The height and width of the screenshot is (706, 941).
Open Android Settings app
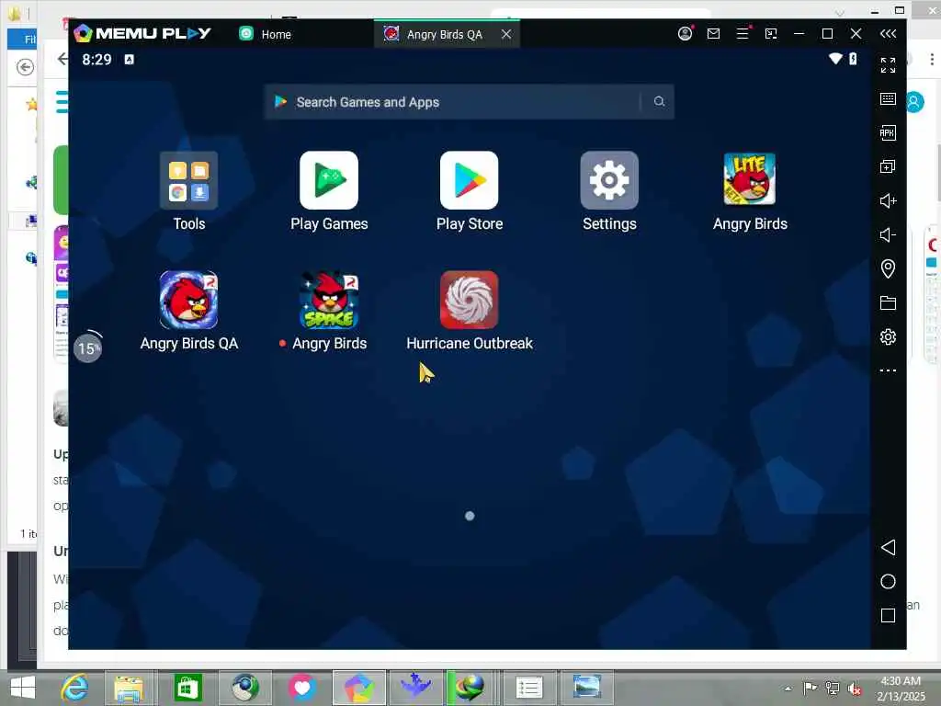point(609,181)
